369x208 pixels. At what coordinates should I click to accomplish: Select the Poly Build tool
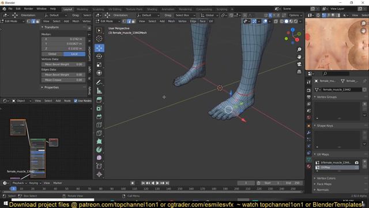[99, 141]
